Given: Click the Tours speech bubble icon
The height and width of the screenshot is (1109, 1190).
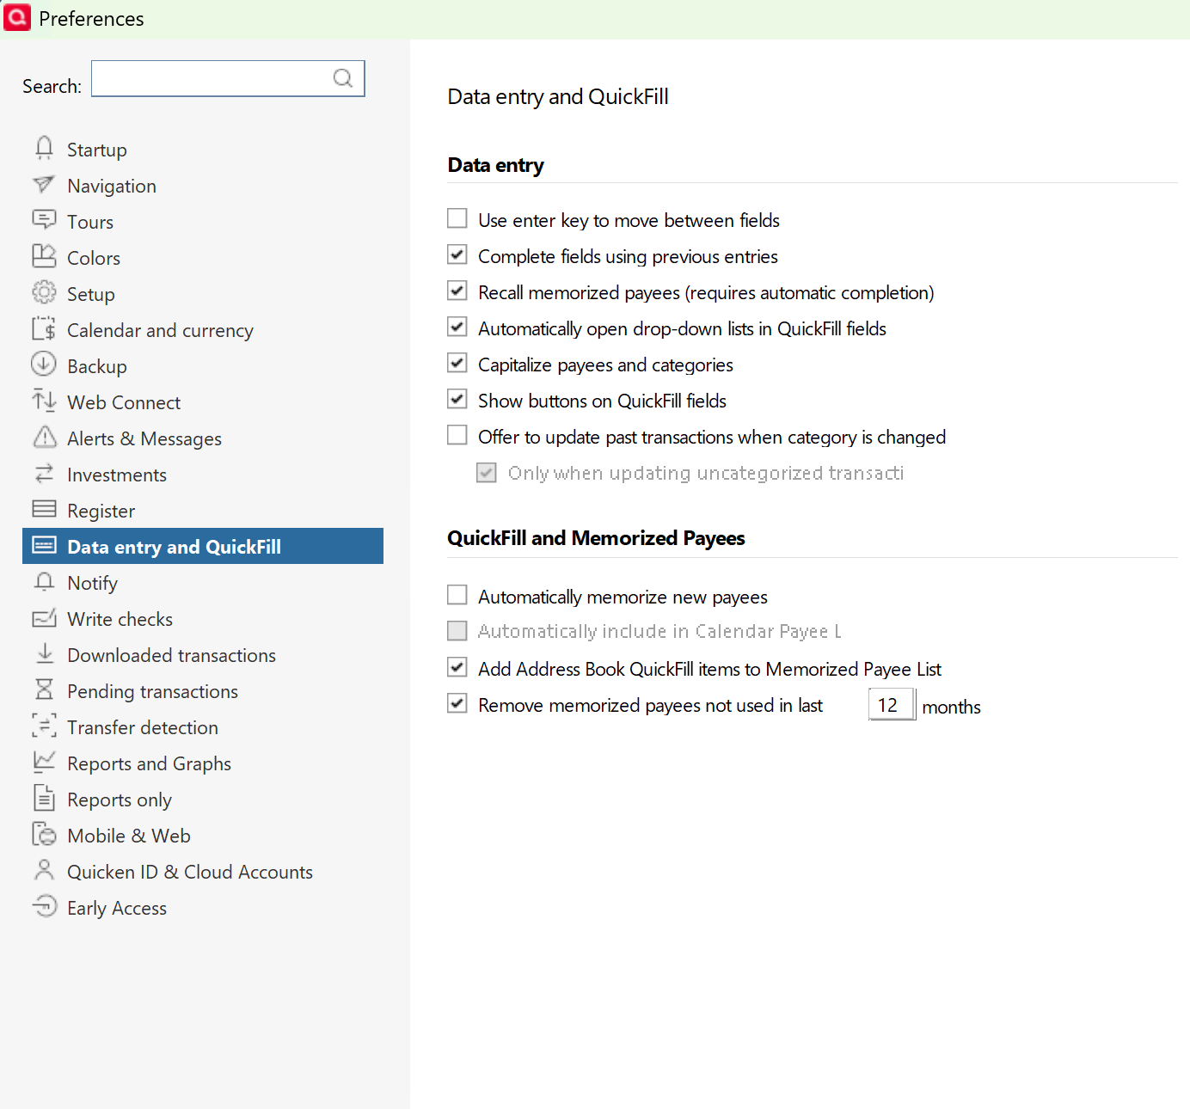Looking at the screenshot, I should pyautogui.click(x=44, y=221).
